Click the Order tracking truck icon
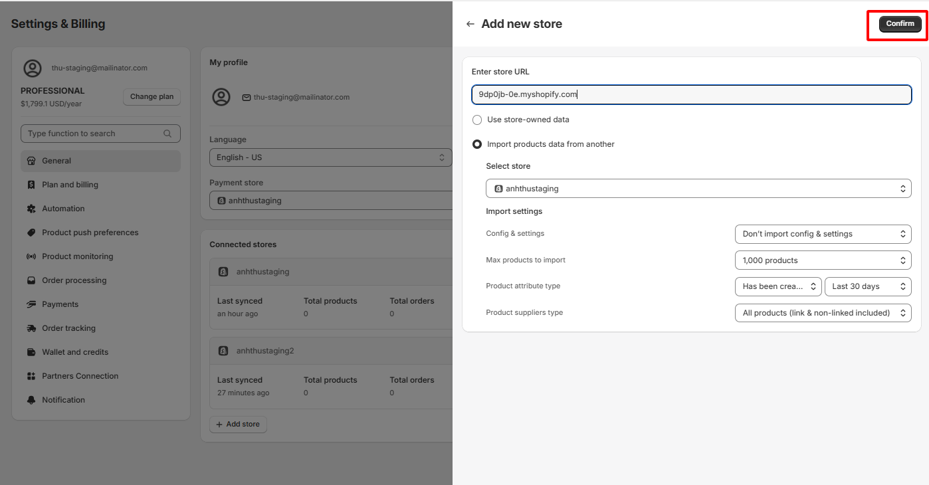The image size is (929, 485). click(x=31, y=328)
